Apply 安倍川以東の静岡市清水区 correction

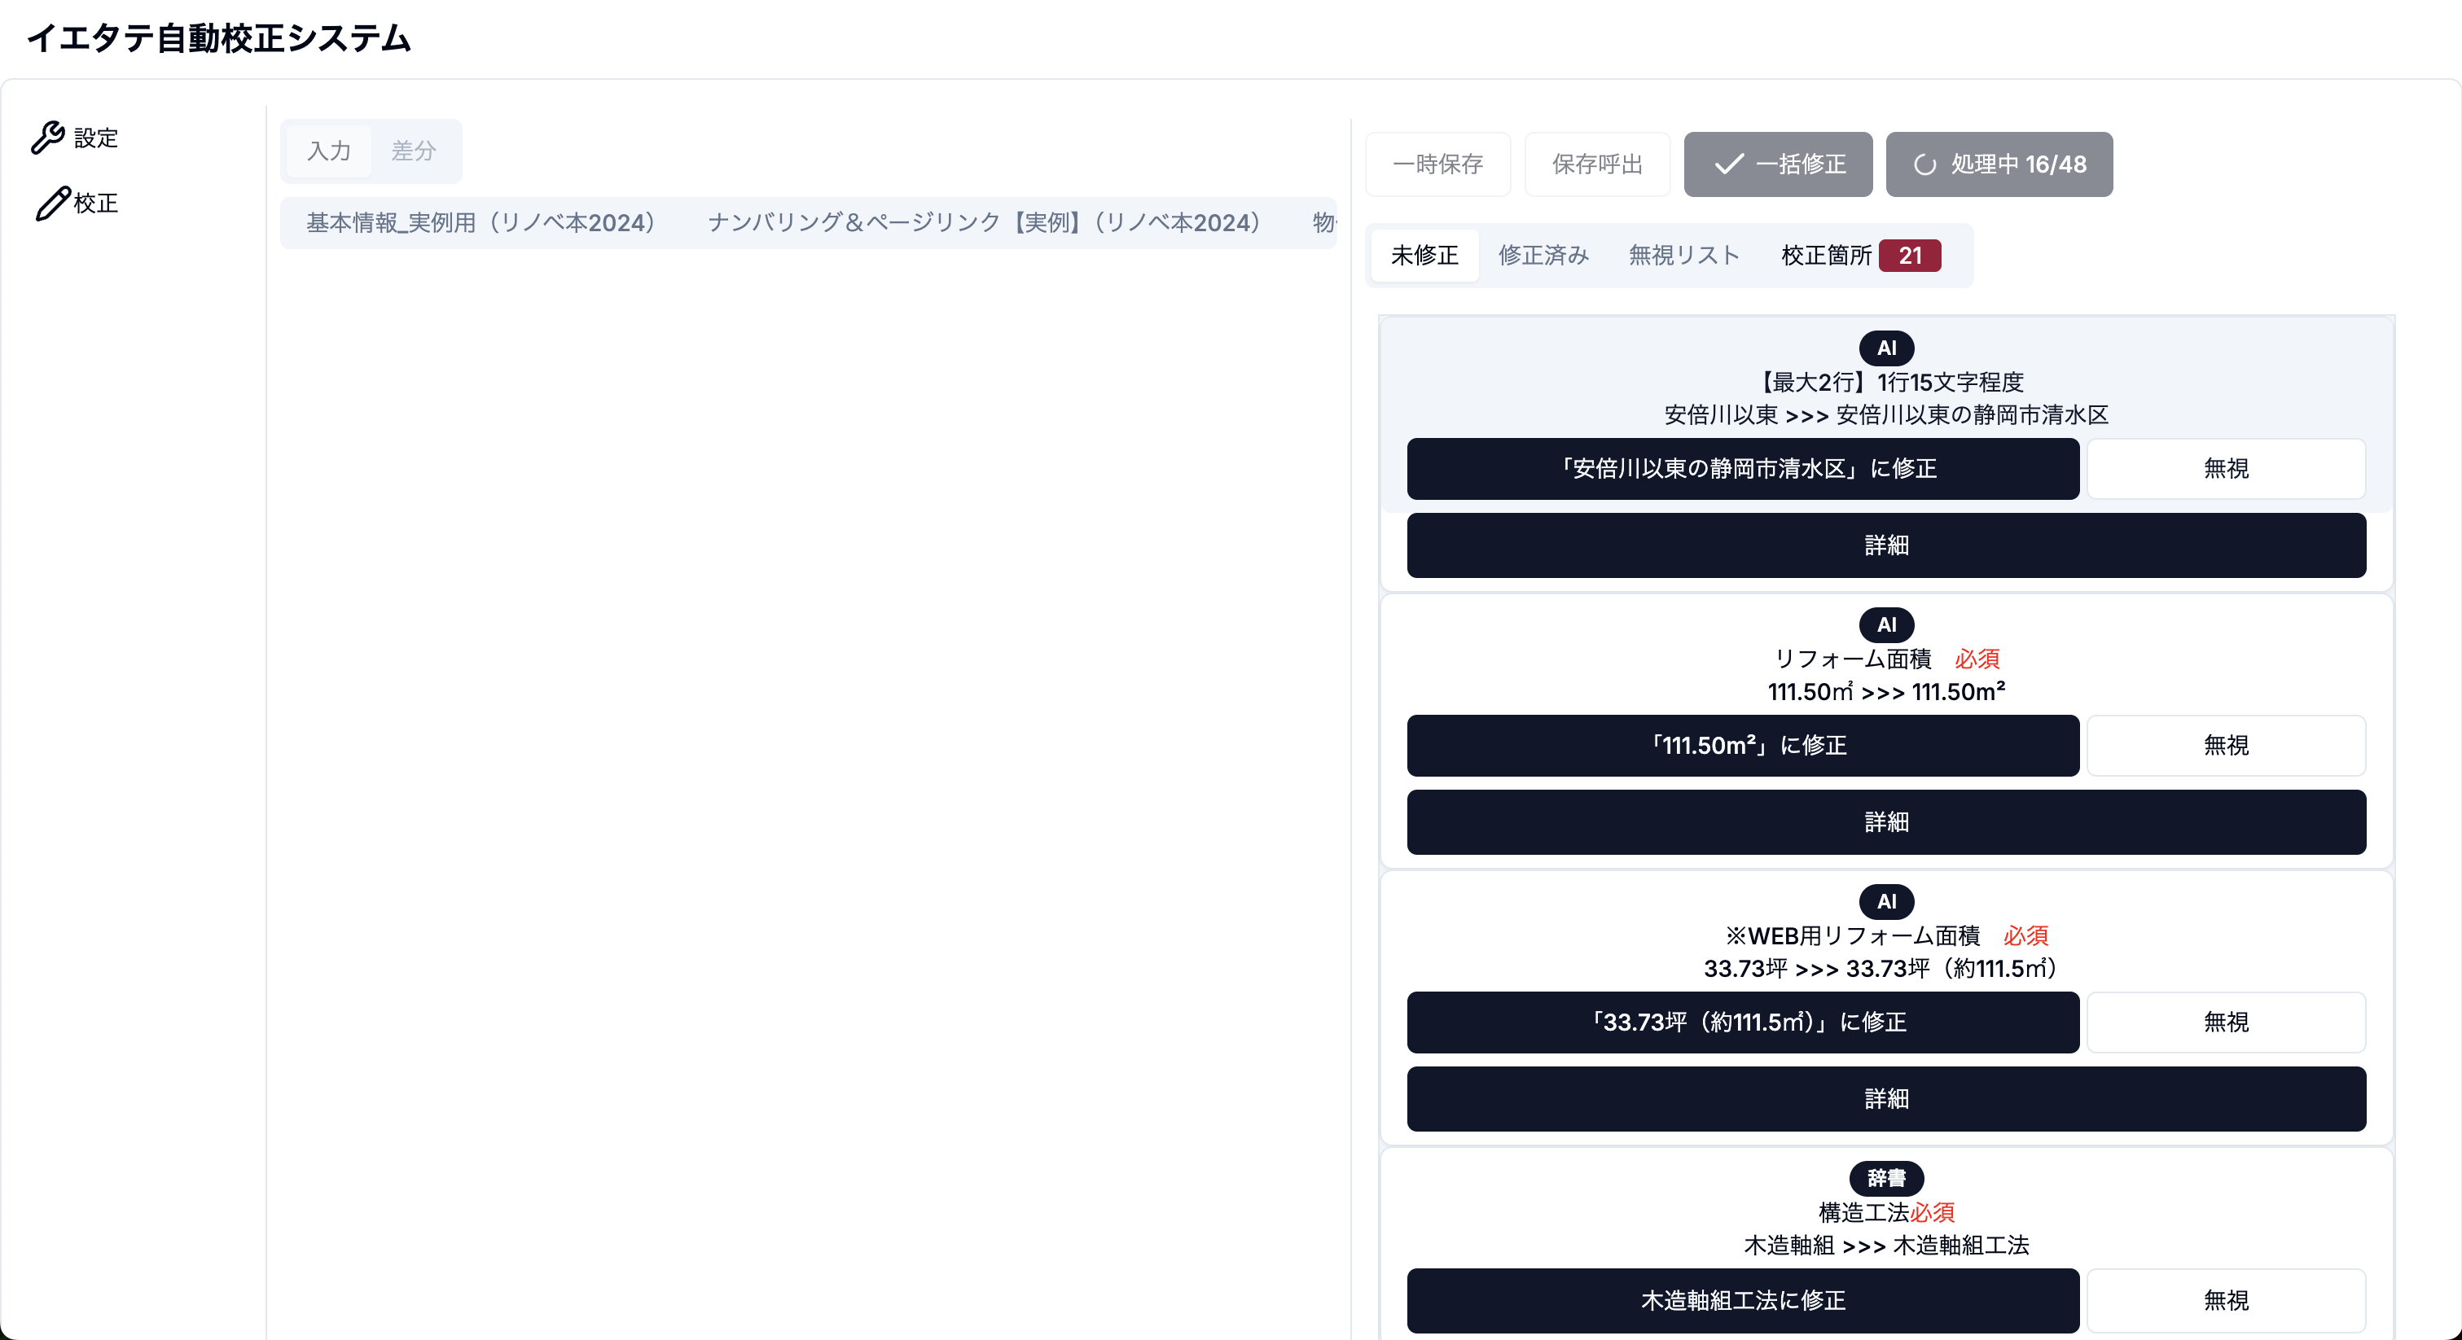tap(1742, 469)
